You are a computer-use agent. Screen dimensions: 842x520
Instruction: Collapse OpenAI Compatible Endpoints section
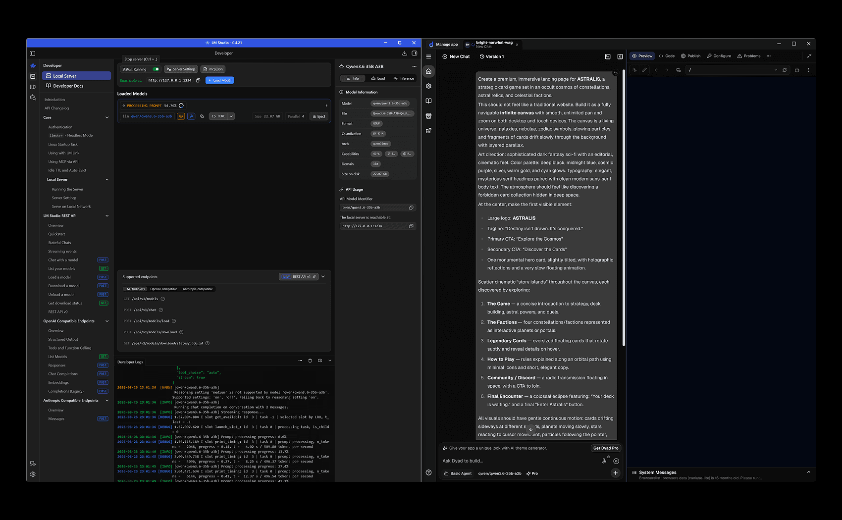click(x=107, y=321)
